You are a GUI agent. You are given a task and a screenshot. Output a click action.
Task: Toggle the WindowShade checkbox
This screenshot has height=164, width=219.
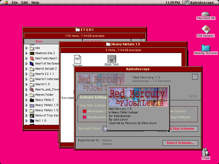[x=85, y=117]
